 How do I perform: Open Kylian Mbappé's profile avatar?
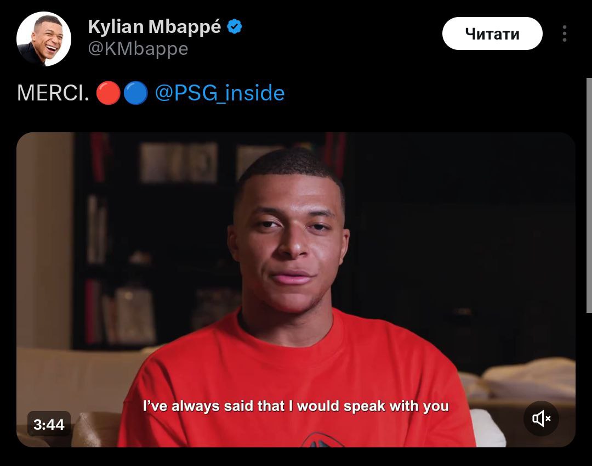(44, 39)
